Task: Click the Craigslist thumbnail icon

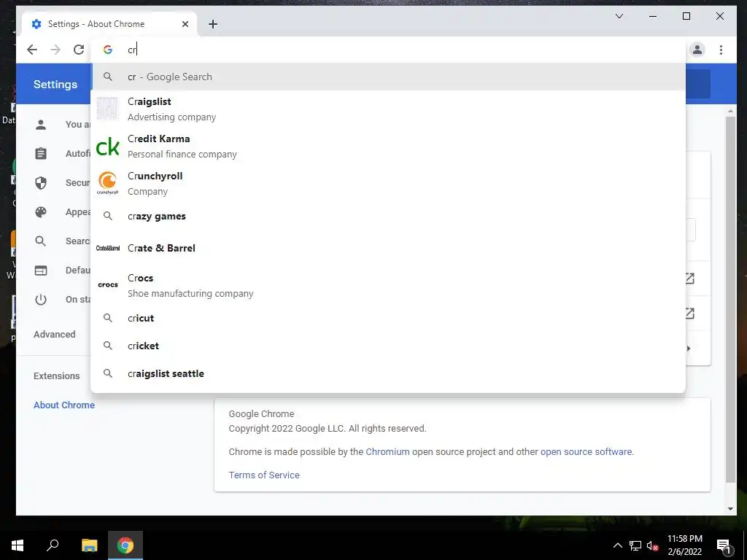Action: pos(107,109)
